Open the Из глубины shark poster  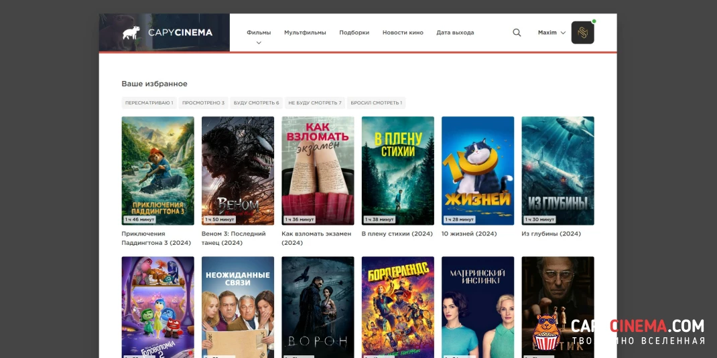click(x=558, y=171)
